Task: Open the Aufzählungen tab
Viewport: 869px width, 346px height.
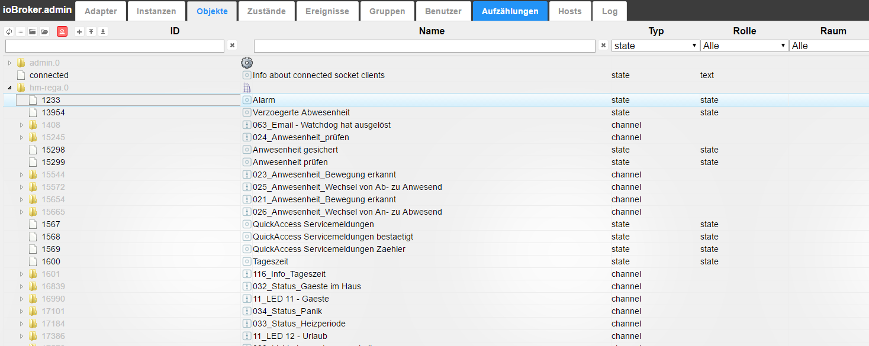Action: (510, 11)
